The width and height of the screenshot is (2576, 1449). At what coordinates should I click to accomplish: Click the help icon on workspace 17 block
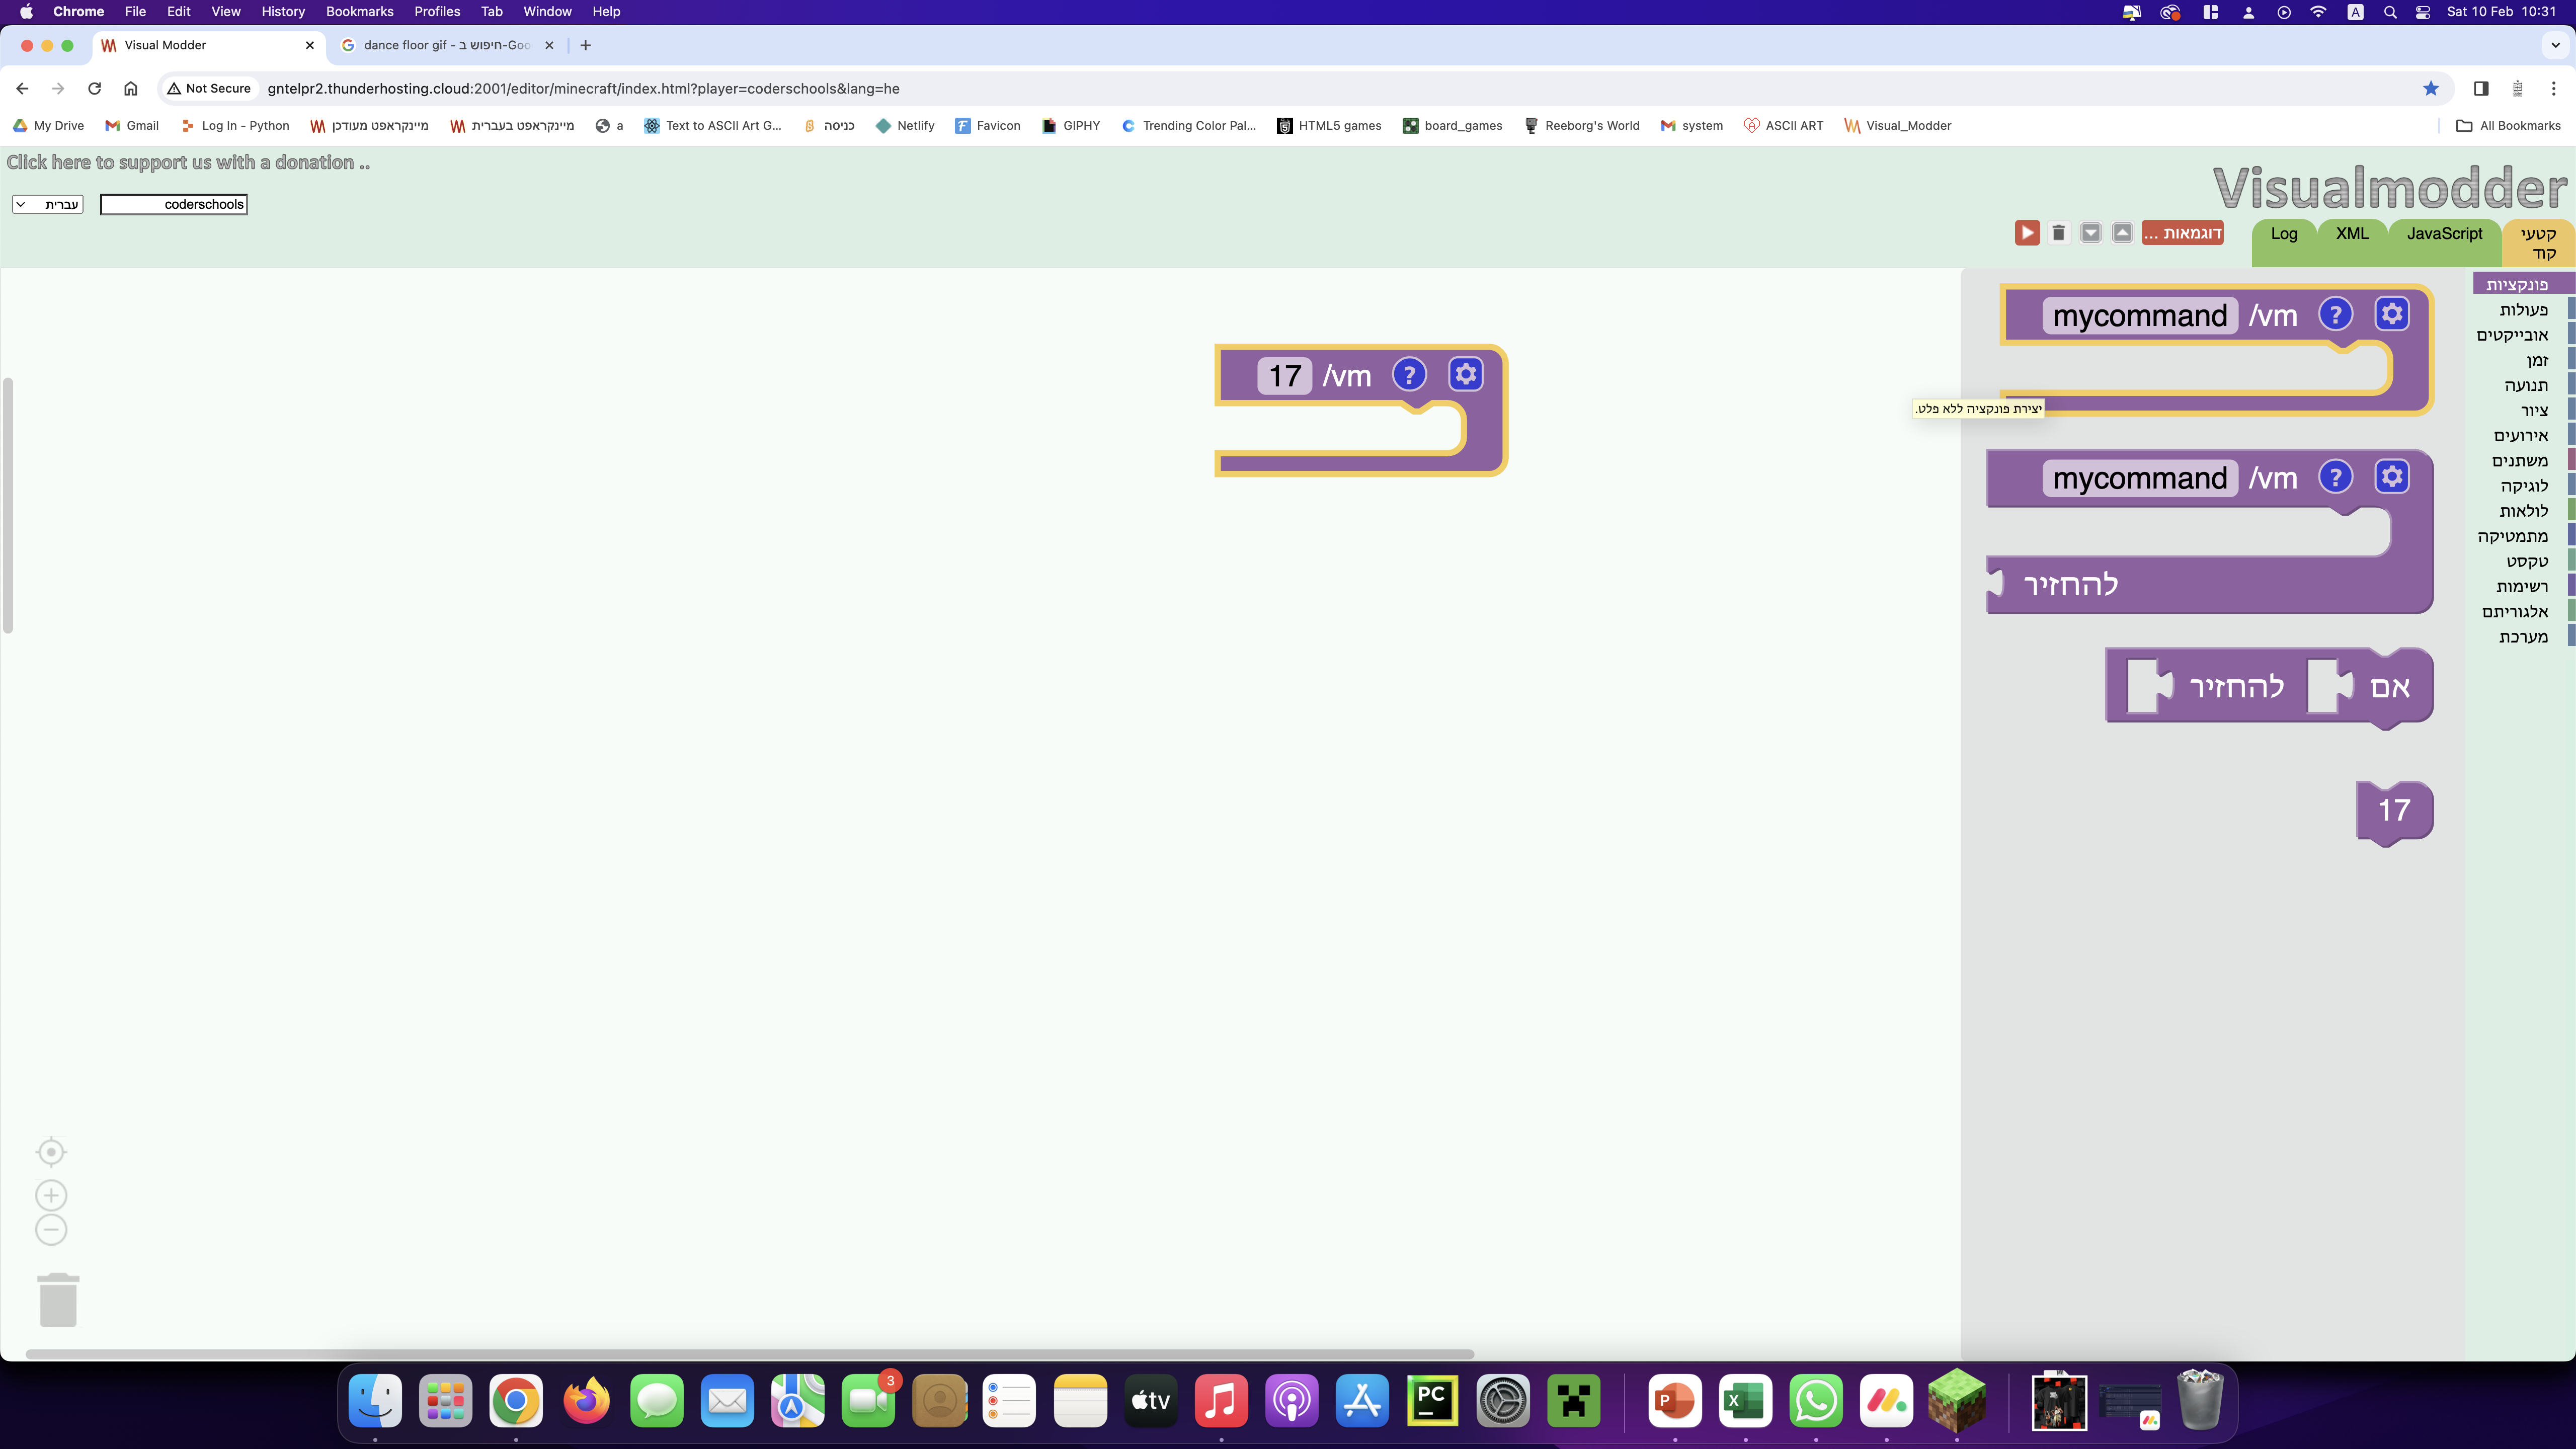click(x=1409, y=375)
